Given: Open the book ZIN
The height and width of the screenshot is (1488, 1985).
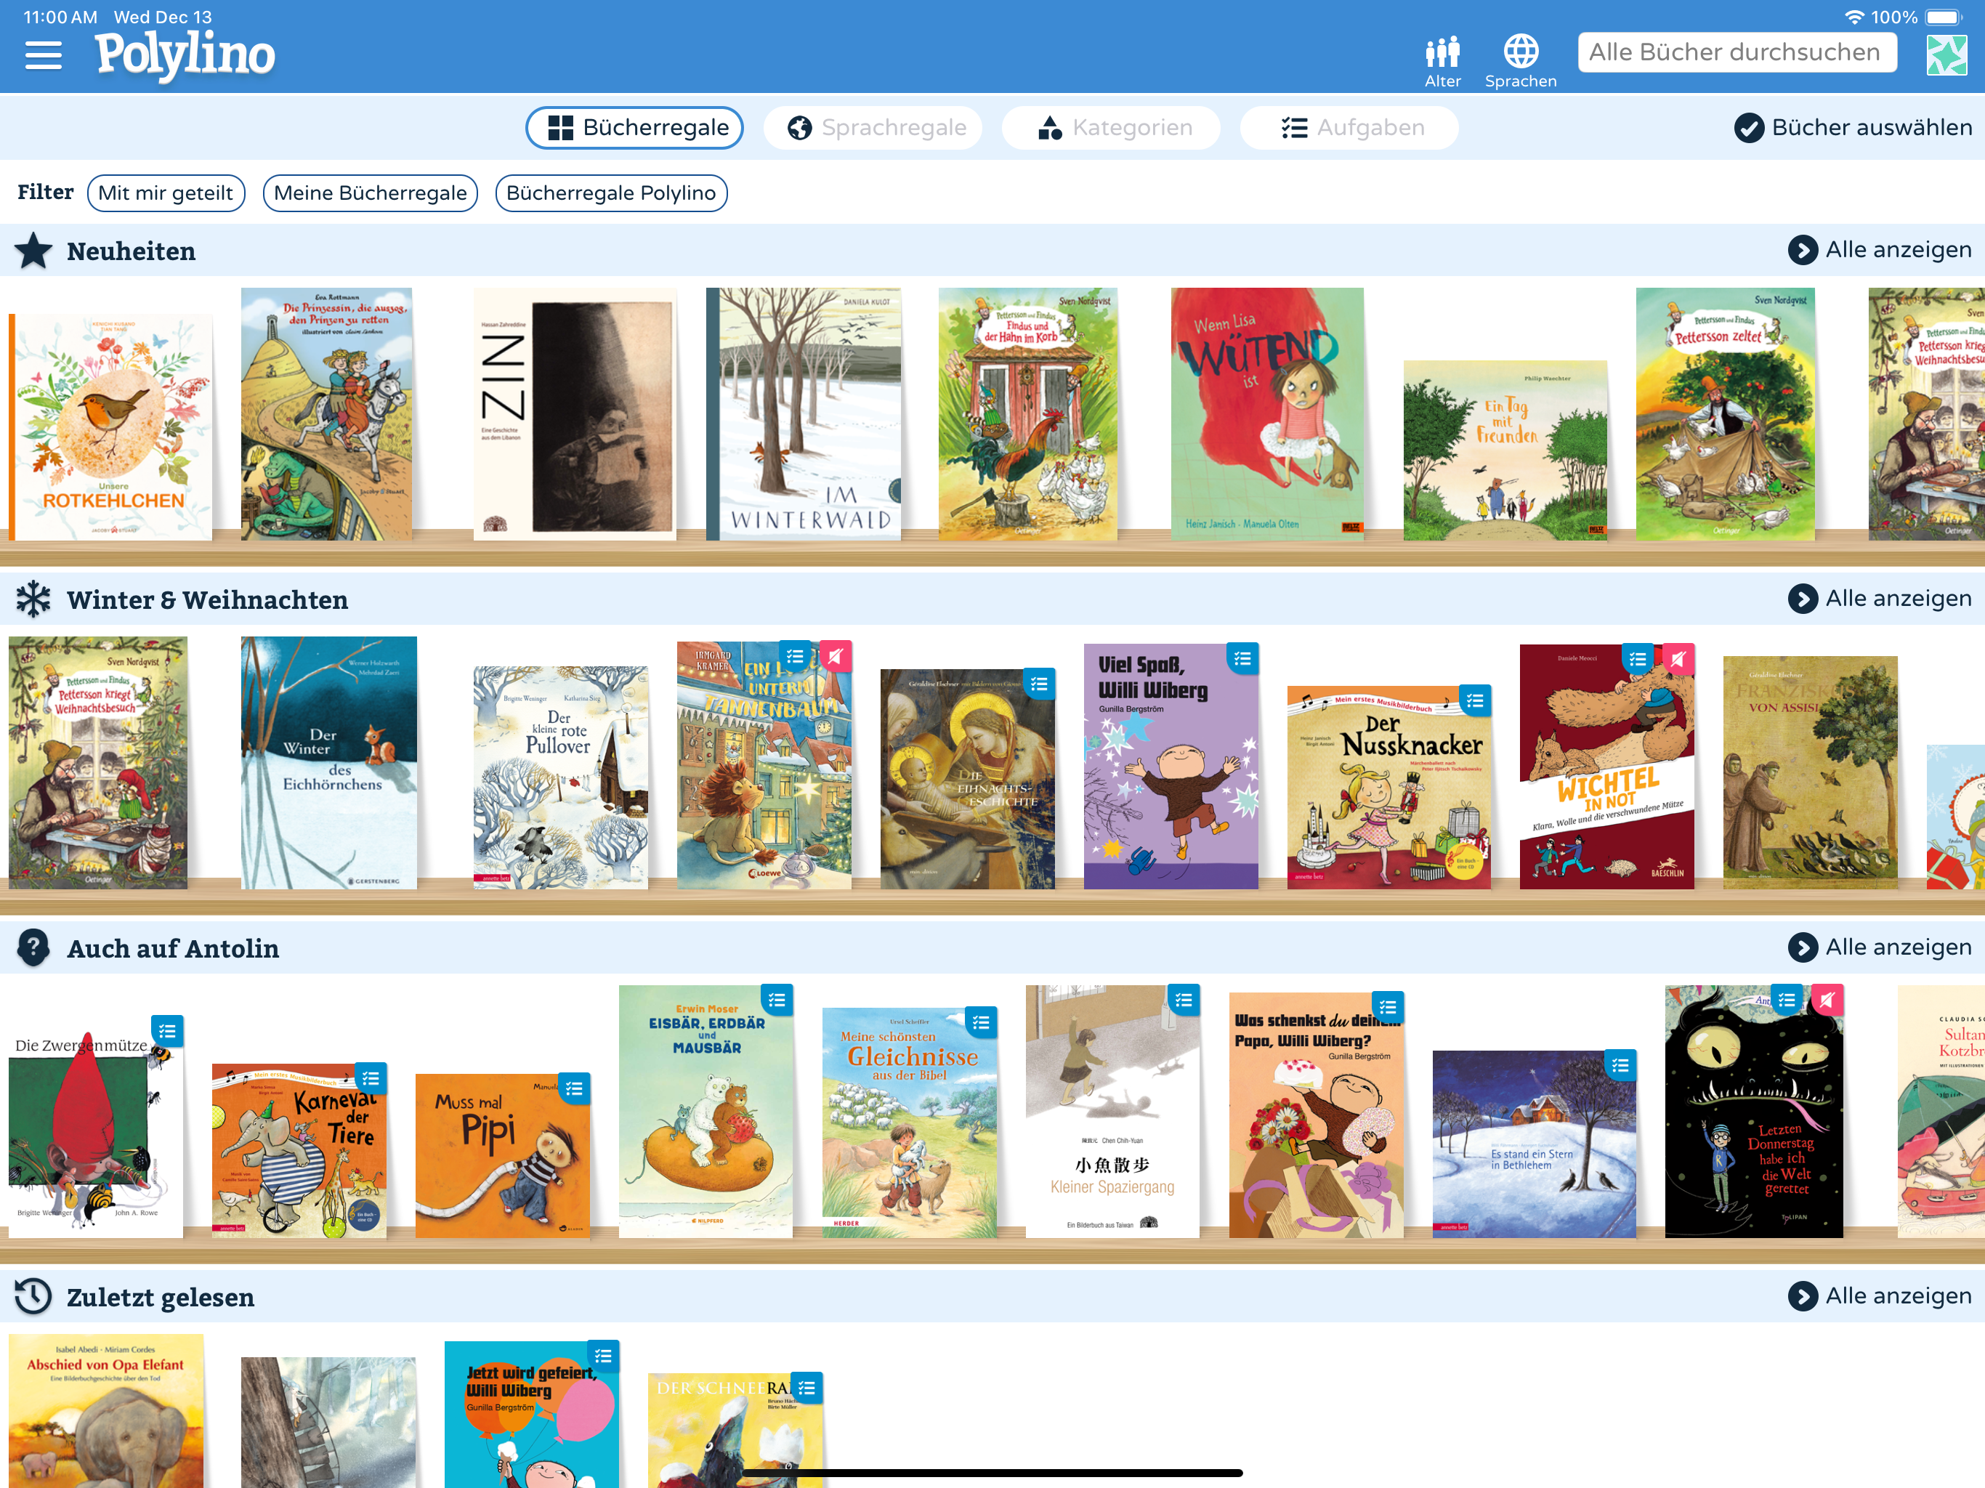Looking at the screenshot, I should [x=574, y=413].
